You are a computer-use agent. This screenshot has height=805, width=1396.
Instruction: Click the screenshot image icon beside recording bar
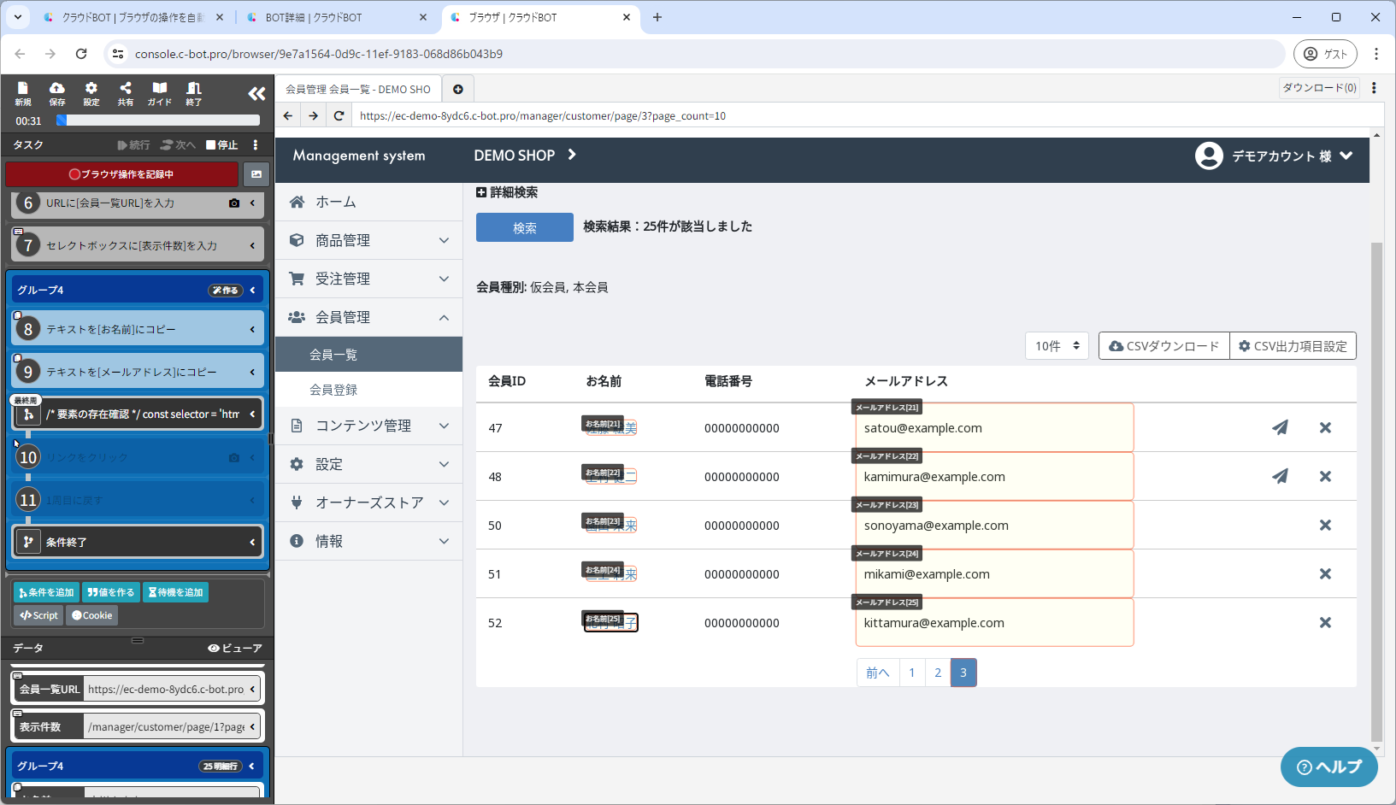tap(256, 174)
